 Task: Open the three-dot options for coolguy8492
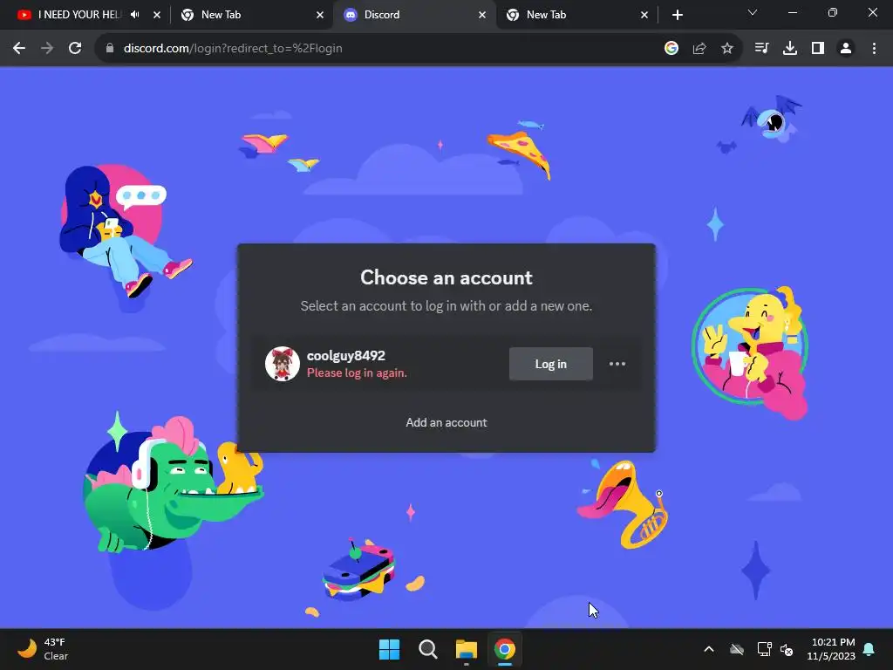pos(617,364)
